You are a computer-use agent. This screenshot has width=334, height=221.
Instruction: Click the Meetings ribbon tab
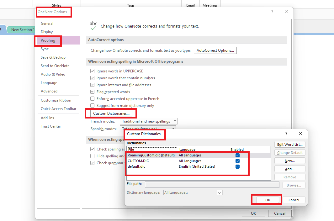(x=210, y=5)
